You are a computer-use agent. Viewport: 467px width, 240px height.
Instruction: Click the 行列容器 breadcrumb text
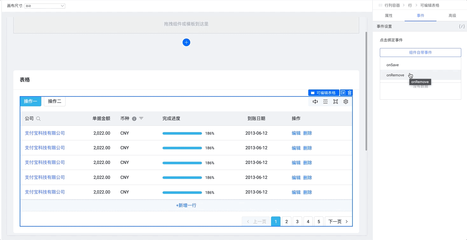tap(392, 5)
